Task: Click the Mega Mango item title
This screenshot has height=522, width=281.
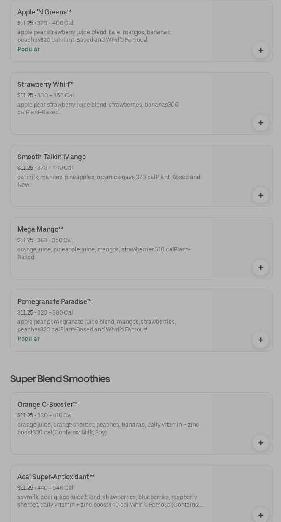Action: pyautogui.click(x=40, y=229)
